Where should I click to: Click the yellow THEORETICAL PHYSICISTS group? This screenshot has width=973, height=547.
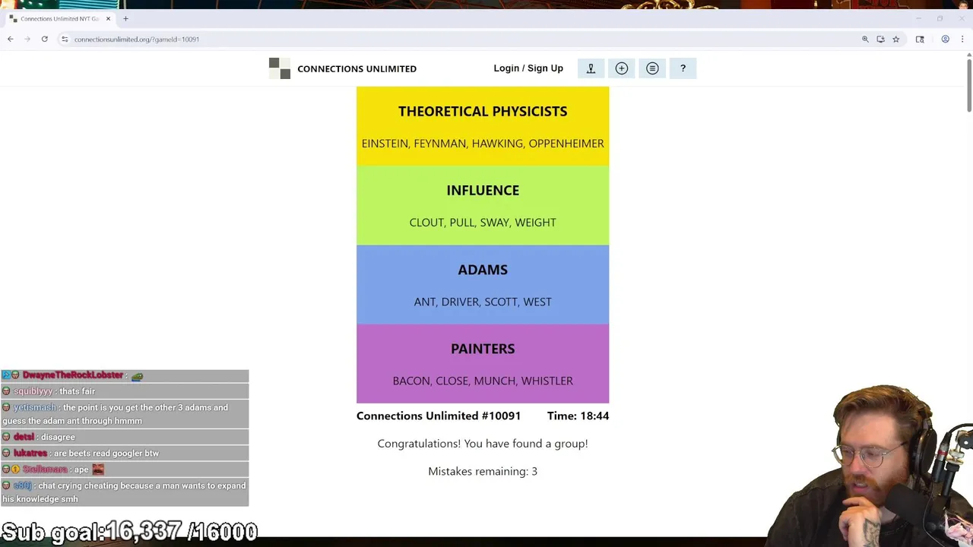tap(483, 126)
